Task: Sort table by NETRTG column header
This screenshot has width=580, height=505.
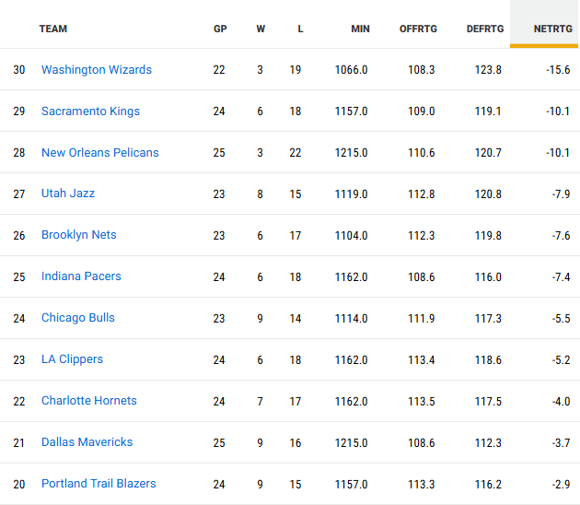Action: click(x=552, y=29)
